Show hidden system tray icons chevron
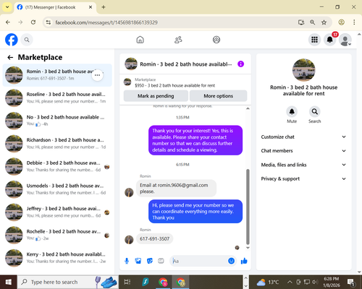Viewport: 362px width, 289px height. click(x=290, y=282)
